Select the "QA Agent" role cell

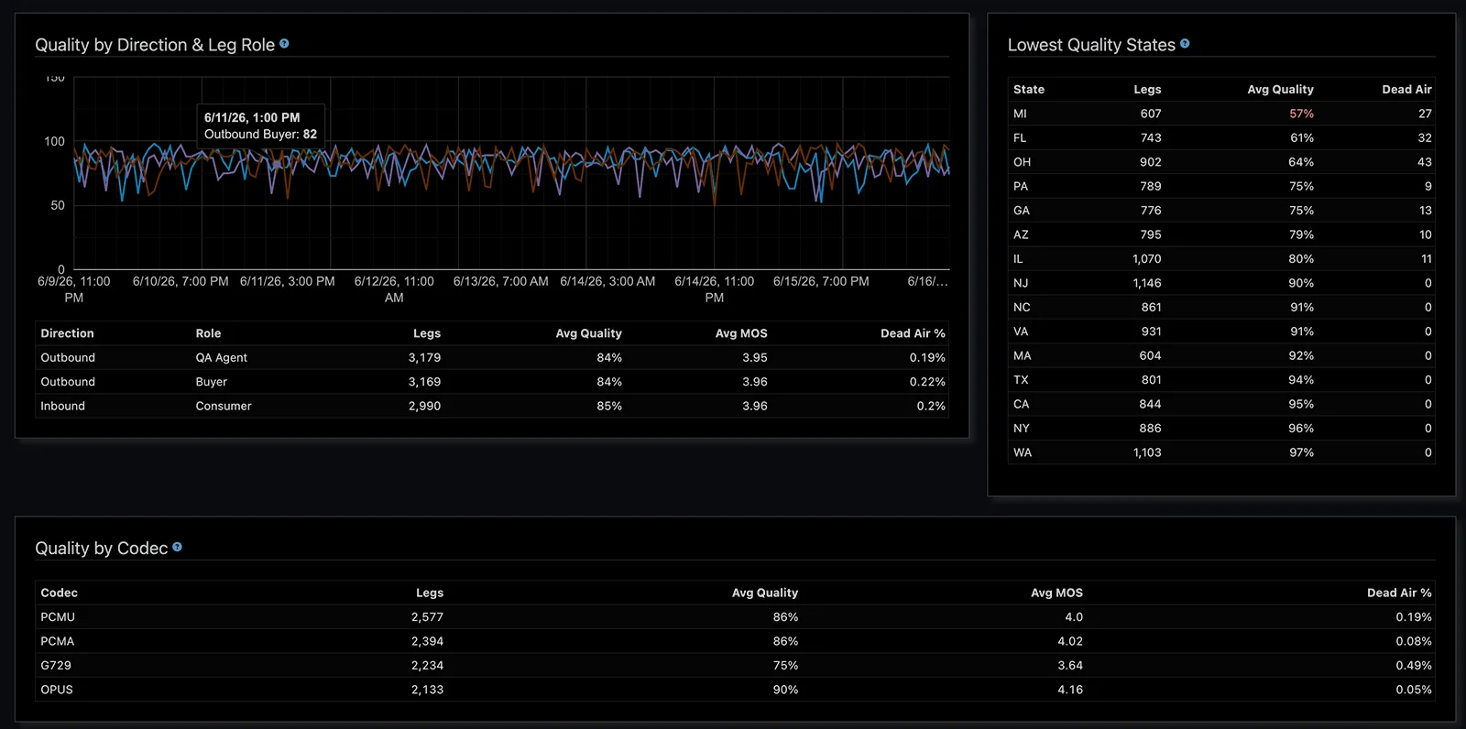coord(222,358)
